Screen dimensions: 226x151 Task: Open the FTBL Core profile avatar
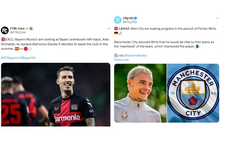click(x=5, y=30)
